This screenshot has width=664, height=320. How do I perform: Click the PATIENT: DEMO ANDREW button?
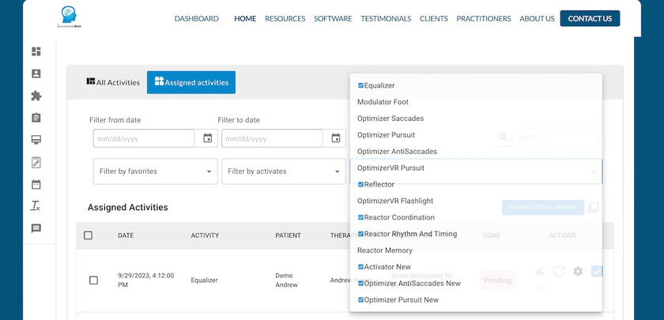click(543, 207)
